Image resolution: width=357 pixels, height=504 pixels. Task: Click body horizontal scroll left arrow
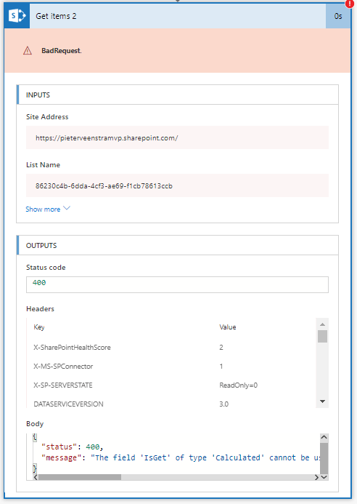36,477
